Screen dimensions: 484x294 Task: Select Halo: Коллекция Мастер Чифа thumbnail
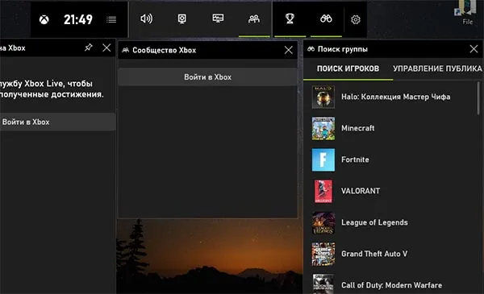coord(323,97)
